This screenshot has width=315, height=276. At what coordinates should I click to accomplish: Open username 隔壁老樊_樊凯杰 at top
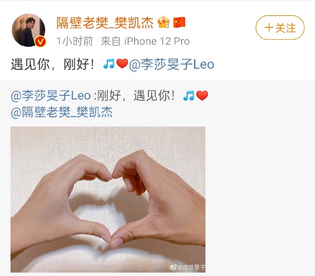coord(105,23)
